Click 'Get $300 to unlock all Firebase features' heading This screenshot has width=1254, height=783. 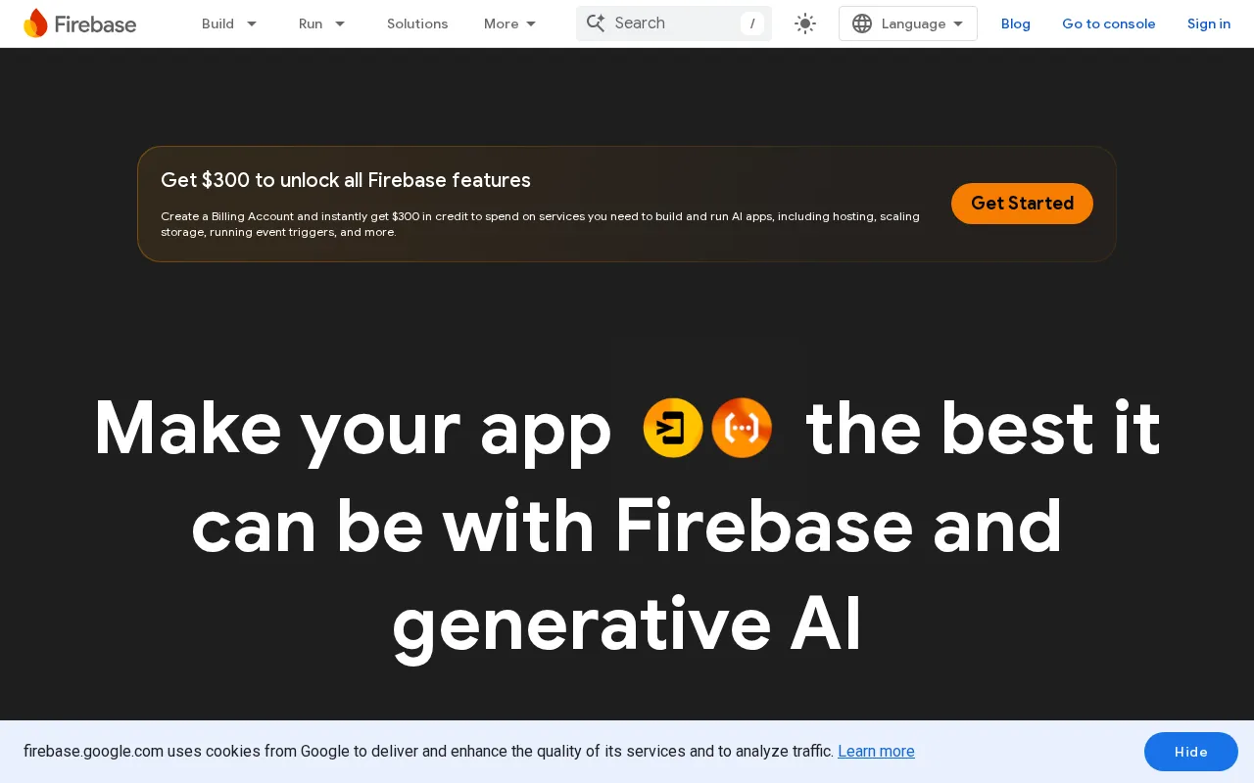[346, 180]
